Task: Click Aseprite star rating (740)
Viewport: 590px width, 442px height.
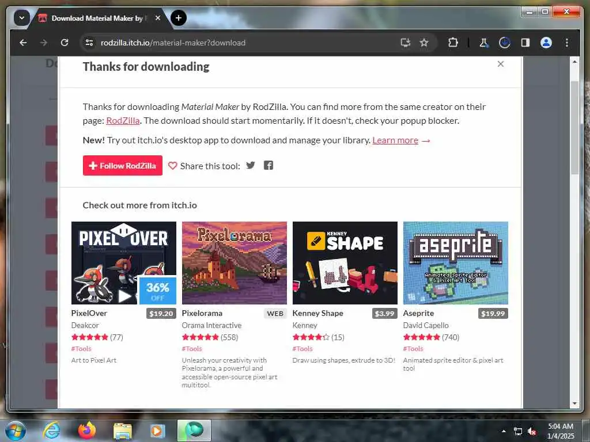Action: point(431,337)
